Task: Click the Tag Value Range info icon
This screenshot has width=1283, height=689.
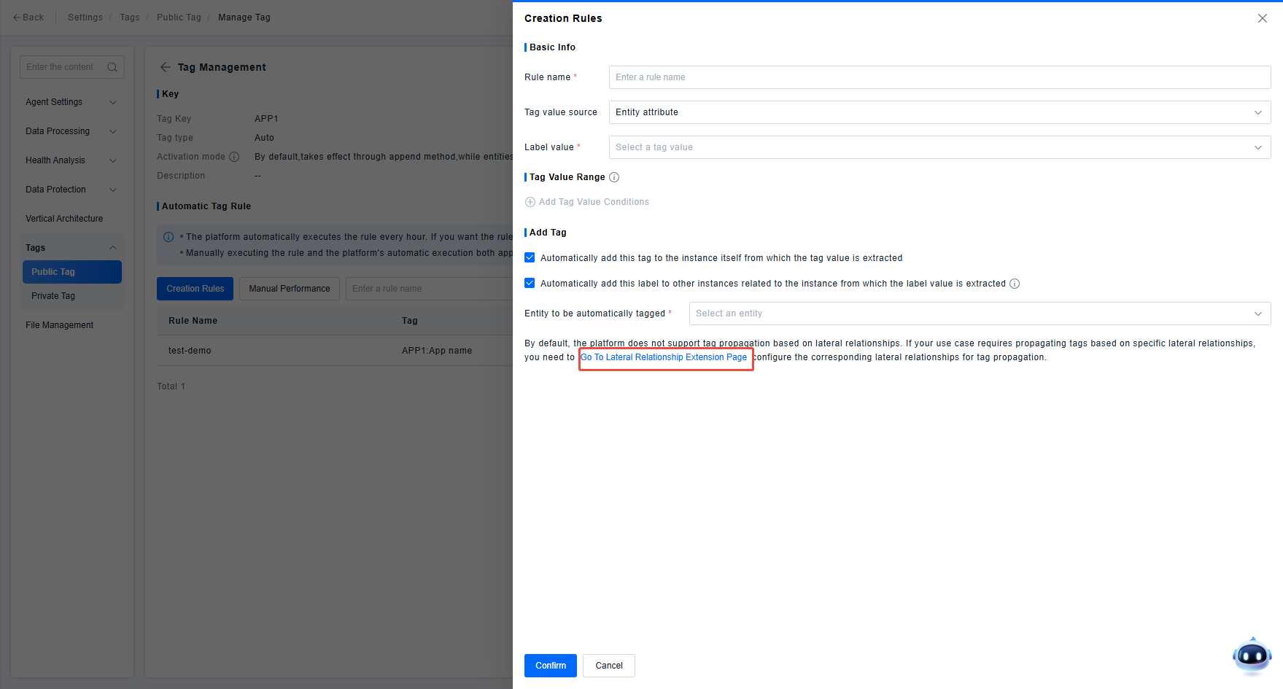Action: tap(614, 177)
